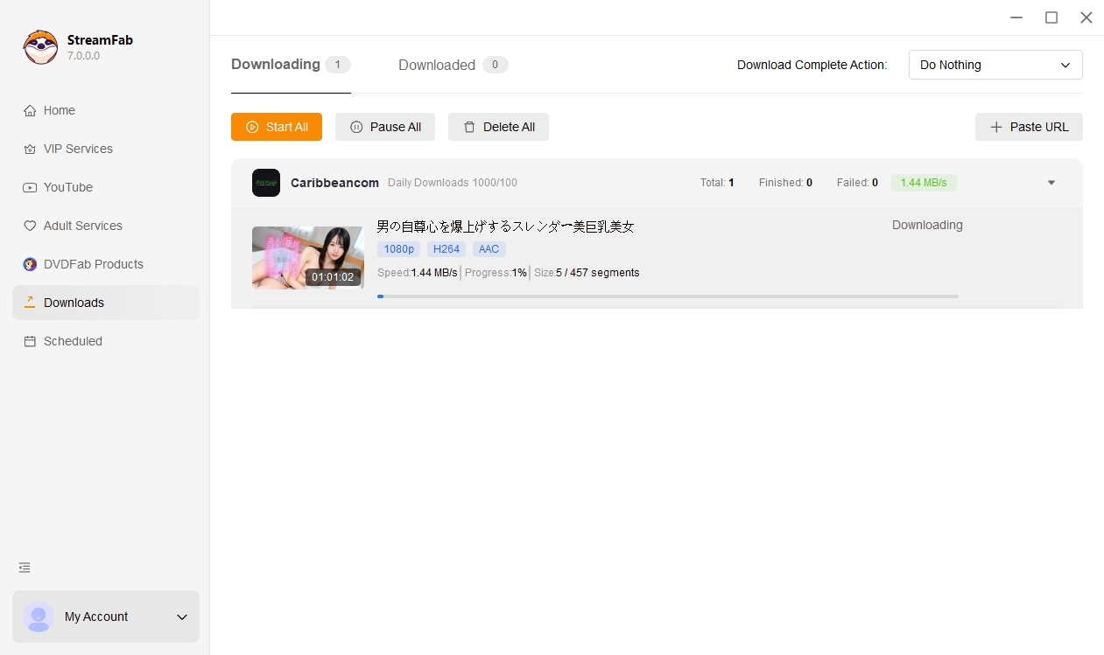
Task: Open the My Account dropdown
Action: point(105,617)
